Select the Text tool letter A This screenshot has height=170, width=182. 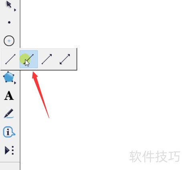9,95
